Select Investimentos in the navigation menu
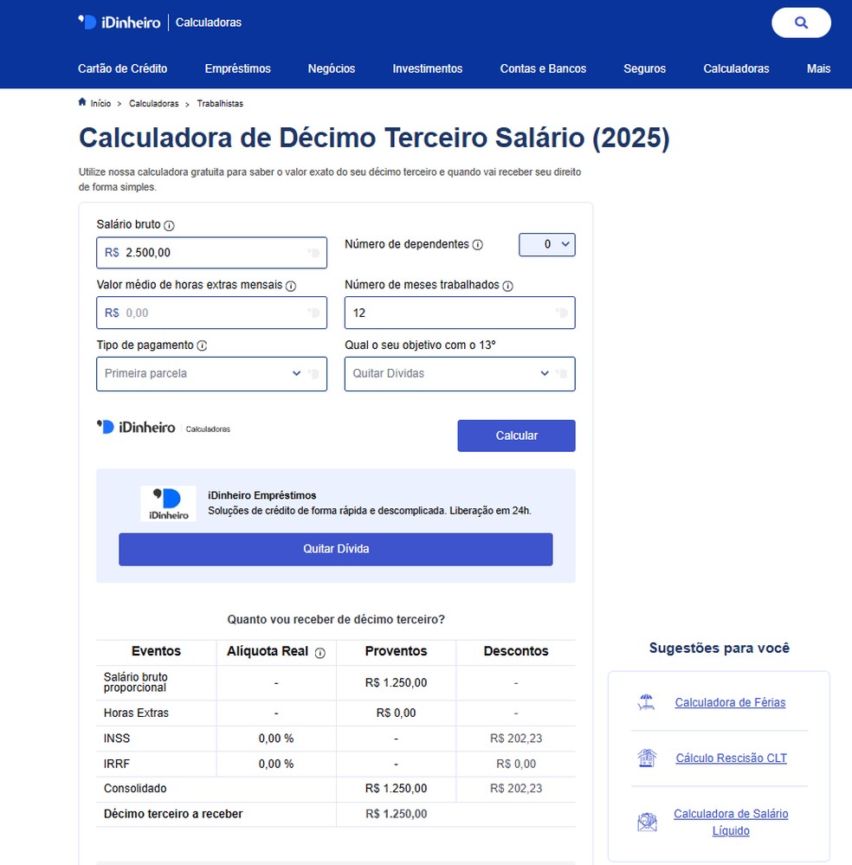 [x=427, y=68]
